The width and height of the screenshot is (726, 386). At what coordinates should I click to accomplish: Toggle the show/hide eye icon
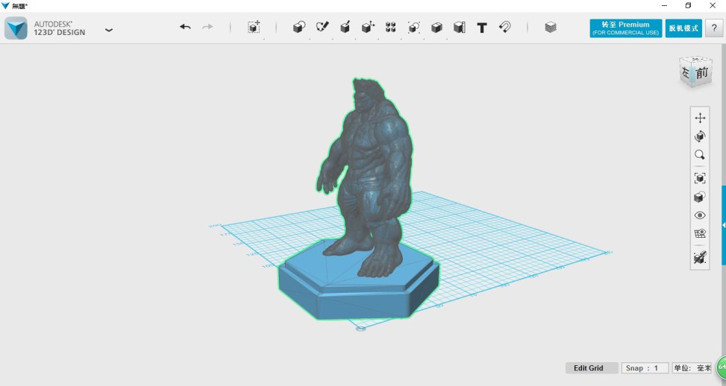click(700, 215)
